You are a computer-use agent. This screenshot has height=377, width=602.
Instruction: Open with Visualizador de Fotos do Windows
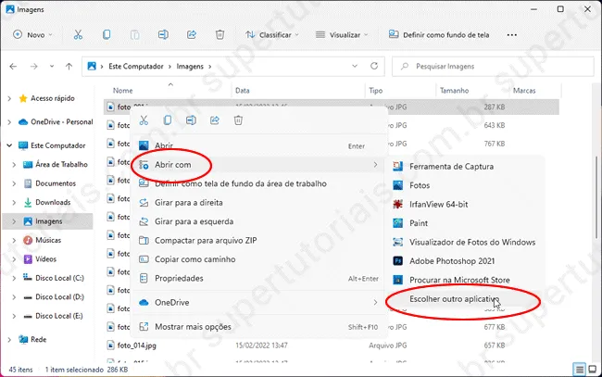click(x=465, y=243)
